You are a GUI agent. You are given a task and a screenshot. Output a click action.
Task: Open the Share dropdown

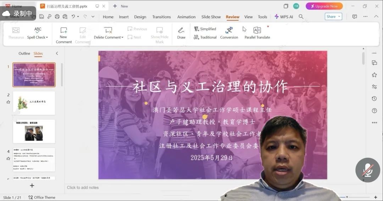coord(333,17)
